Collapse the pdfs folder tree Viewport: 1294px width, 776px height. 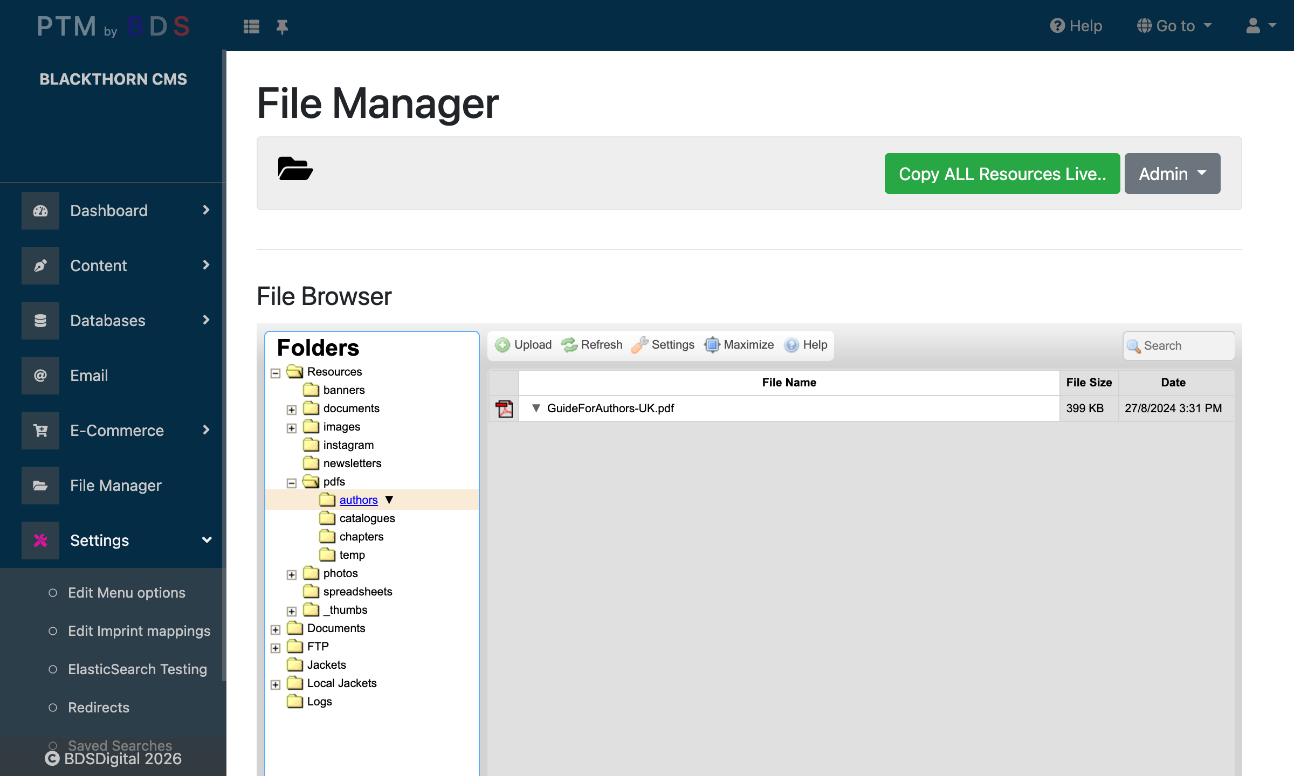(292, 483)
